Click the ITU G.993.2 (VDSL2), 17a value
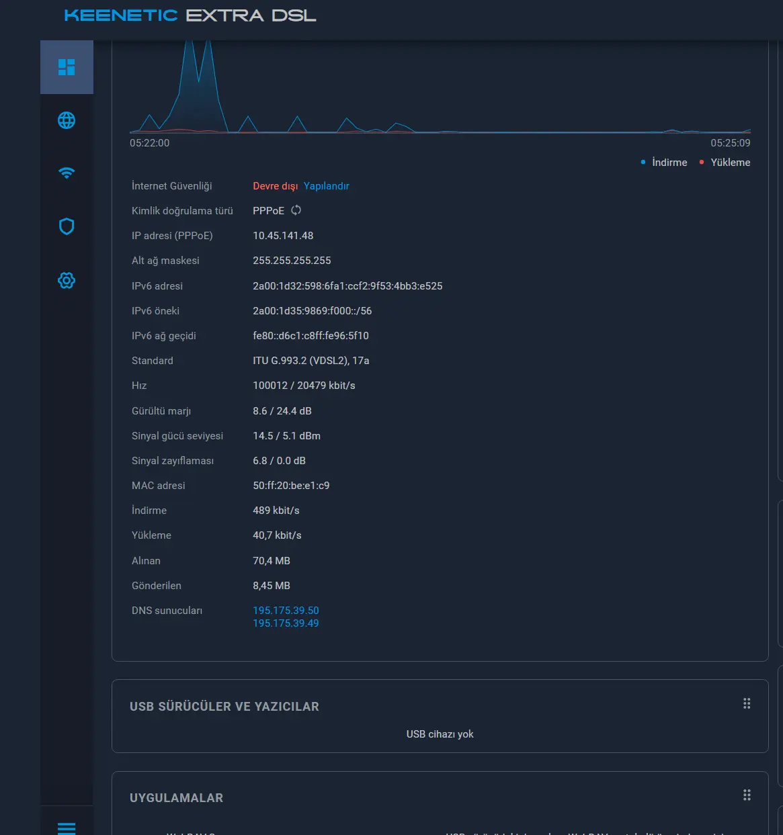The width and height of the screenshot is (783, 835). tap(311, 361)
